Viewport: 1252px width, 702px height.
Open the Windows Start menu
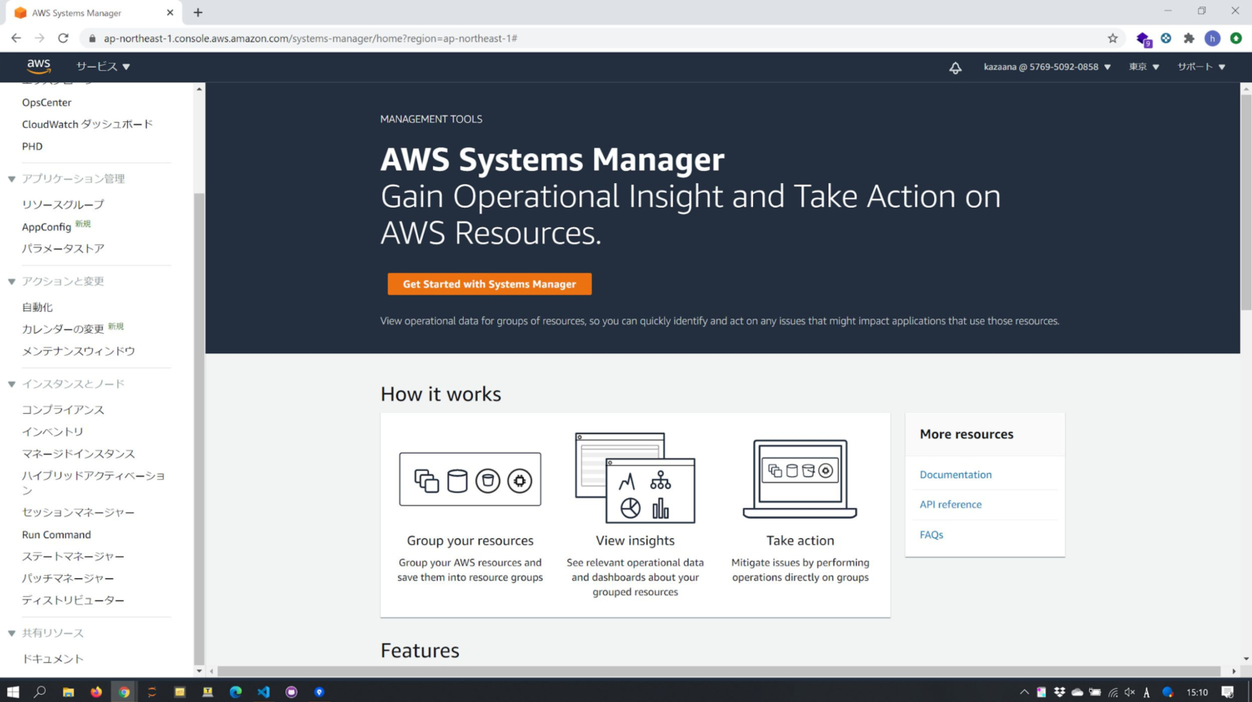click(13, 691)
